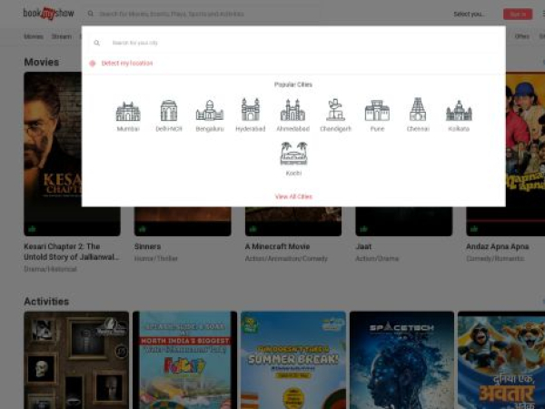This screenshot has height=409, width=545.
Task: Choose the Delhi-NCR city icon
Action: (169, 110)
